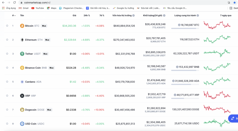Click info icon beside ADA circulating supply

[173, 81]
